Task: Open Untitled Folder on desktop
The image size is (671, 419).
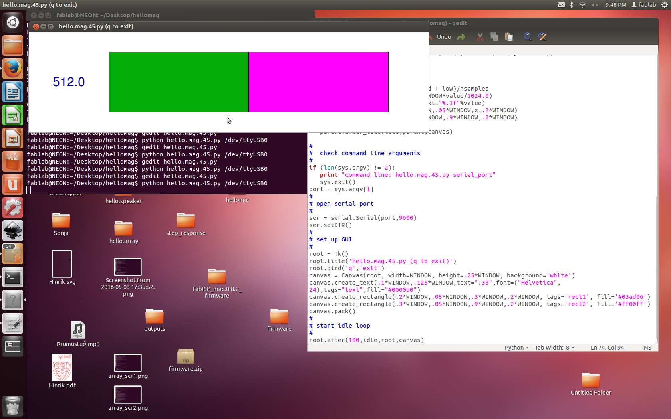Action: (591, 384)
